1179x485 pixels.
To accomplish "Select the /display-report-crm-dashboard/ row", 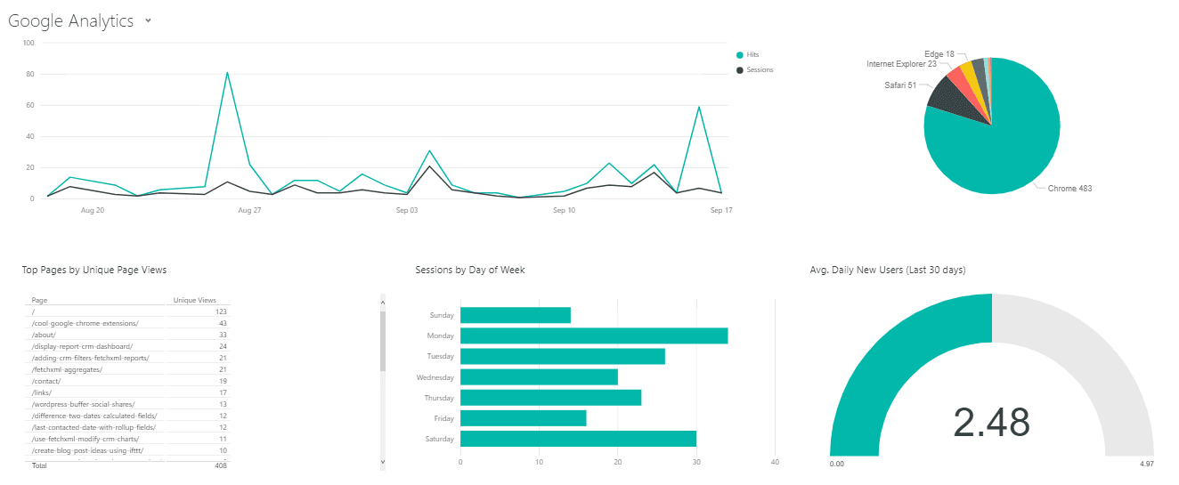I will 129,346.
